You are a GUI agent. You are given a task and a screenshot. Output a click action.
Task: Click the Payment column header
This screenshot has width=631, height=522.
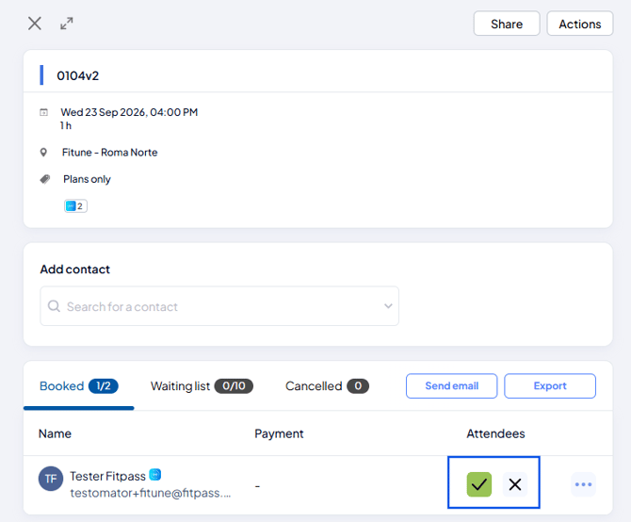pos(279,433)
